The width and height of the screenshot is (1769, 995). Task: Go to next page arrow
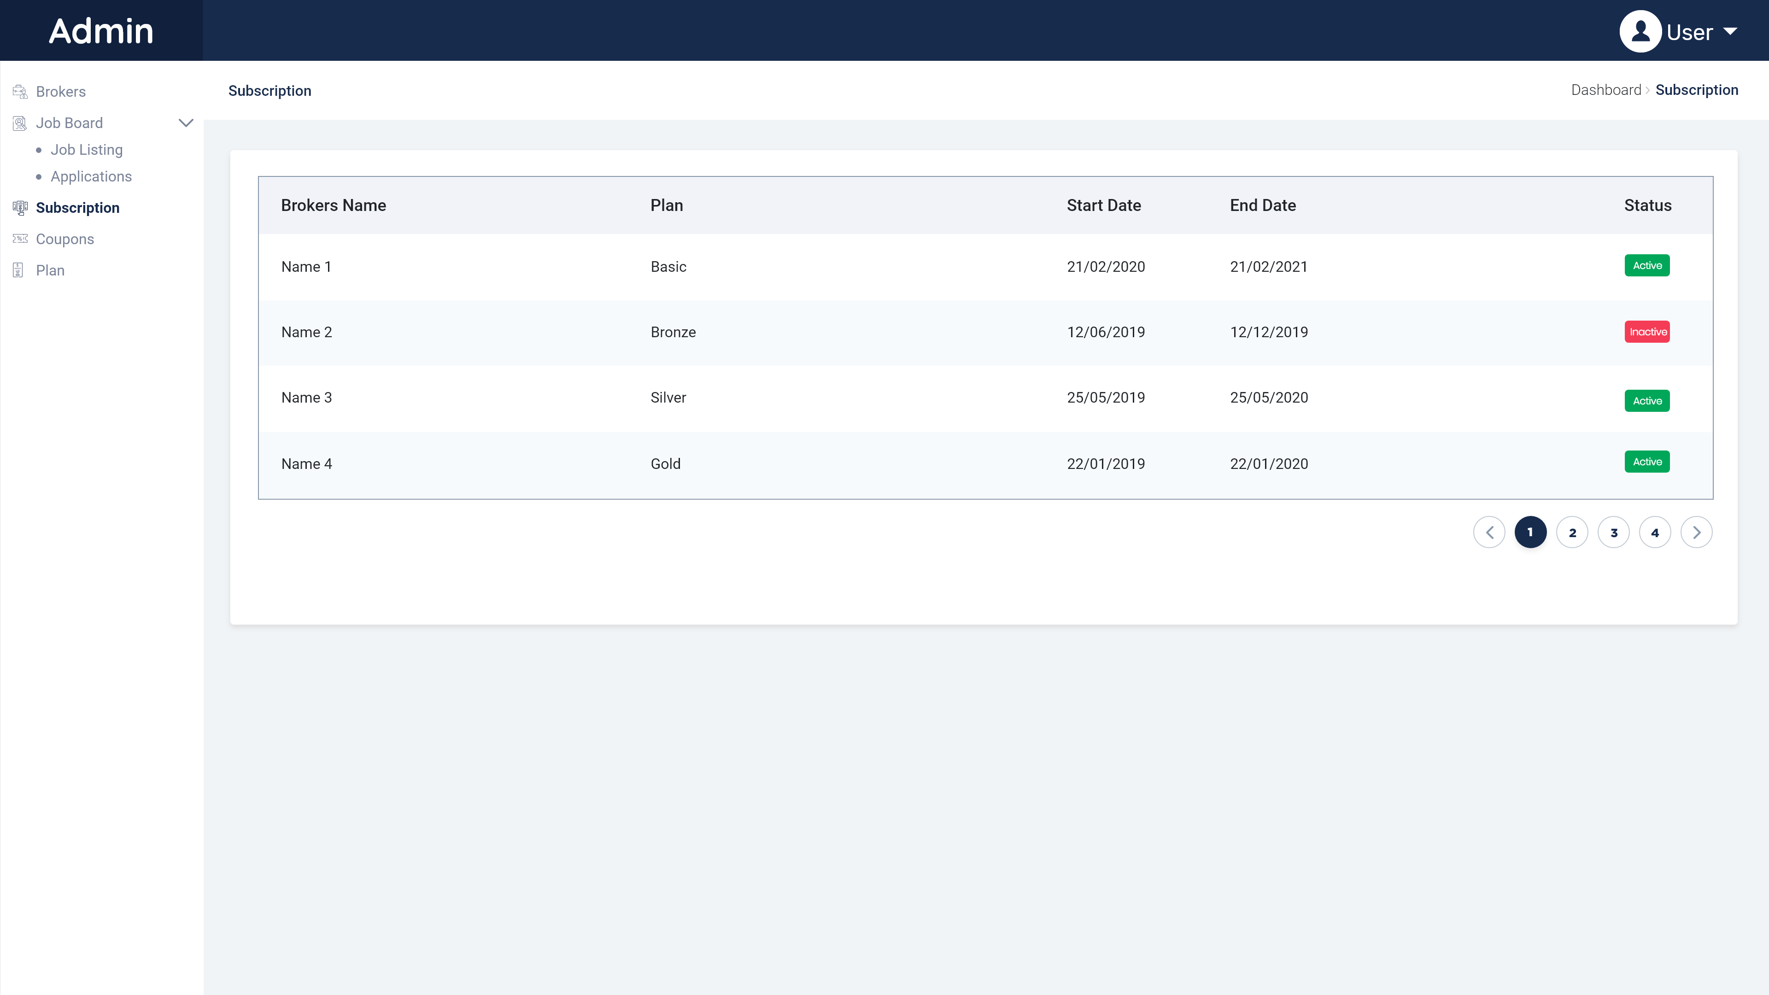point(1696,532)
